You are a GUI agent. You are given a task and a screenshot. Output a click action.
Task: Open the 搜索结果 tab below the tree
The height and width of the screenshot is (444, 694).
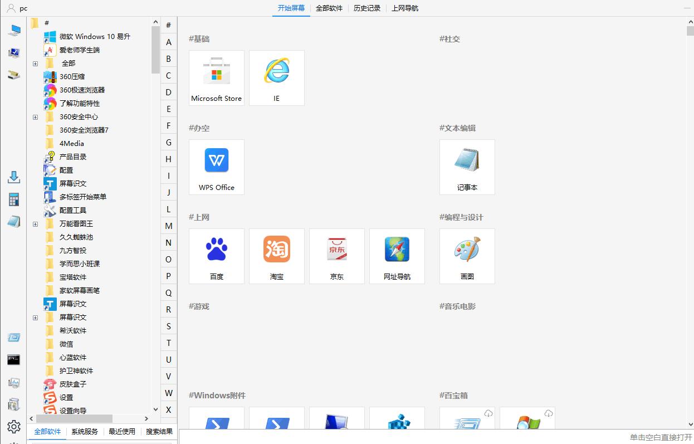click(159, 431)
